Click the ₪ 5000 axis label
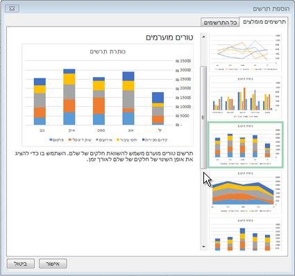Screen dimensions: 295x276 tap(183, 116)
